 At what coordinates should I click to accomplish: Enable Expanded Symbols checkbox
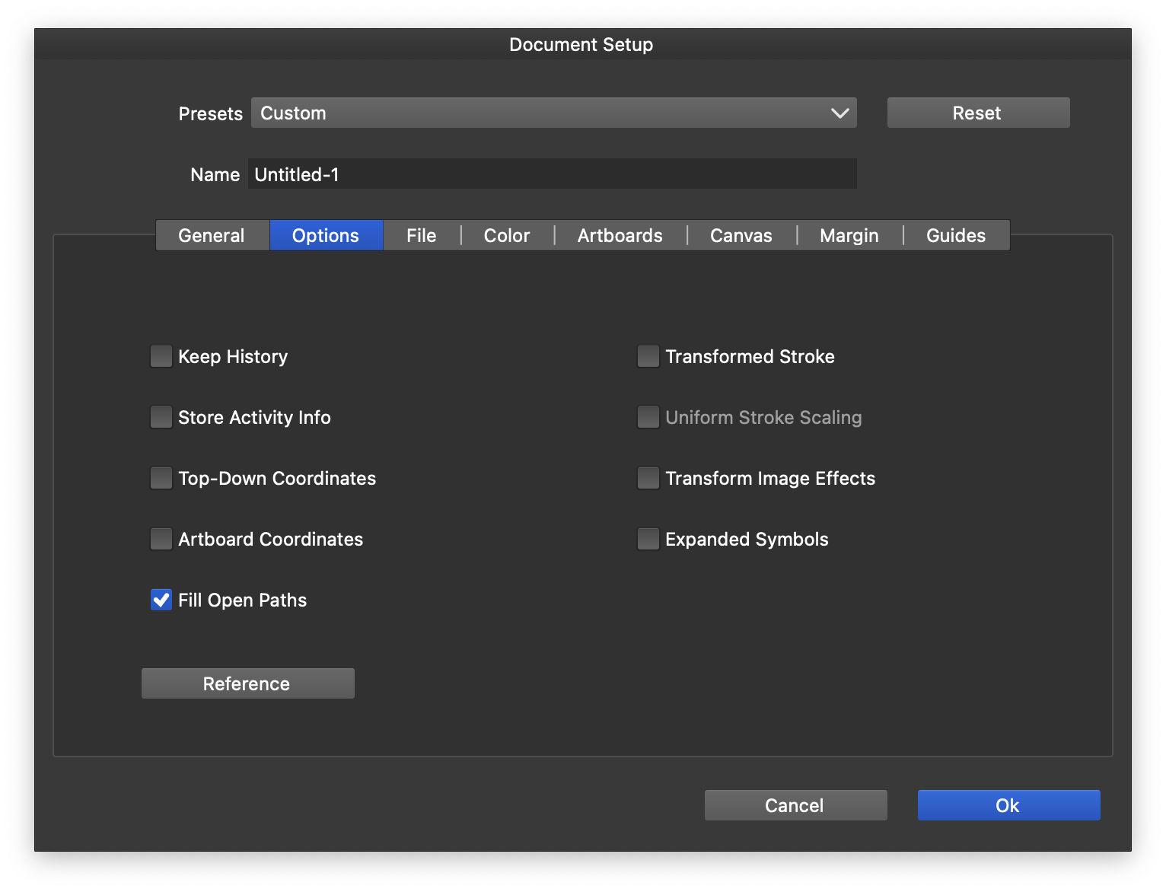648,540
